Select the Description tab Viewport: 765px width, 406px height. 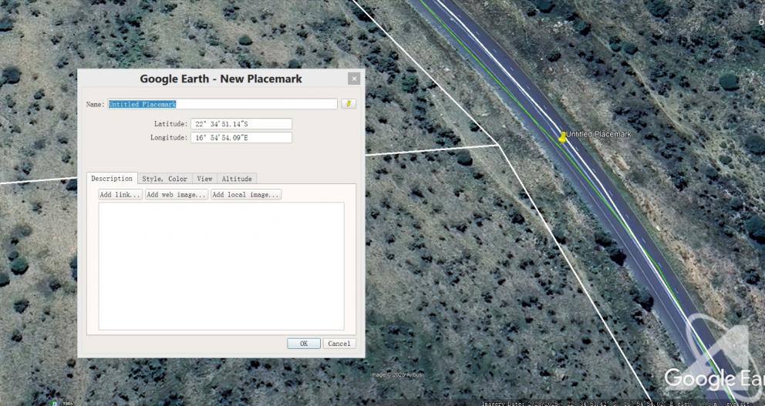click(x=112, y=179)
